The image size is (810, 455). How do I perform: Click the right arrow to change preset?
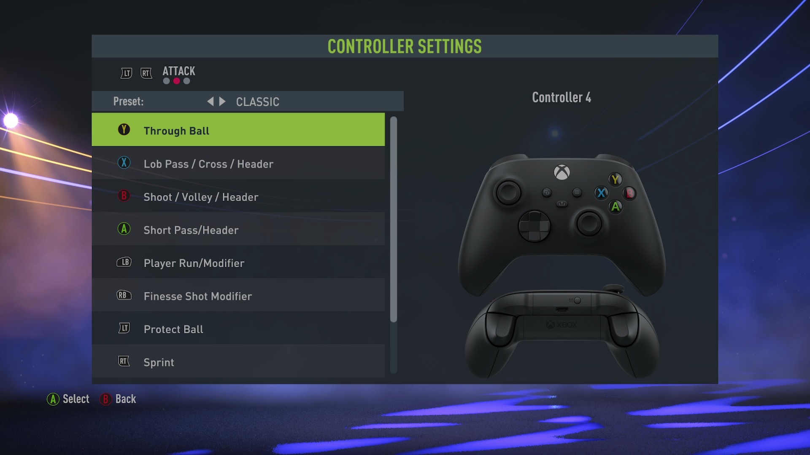(222, 102)
